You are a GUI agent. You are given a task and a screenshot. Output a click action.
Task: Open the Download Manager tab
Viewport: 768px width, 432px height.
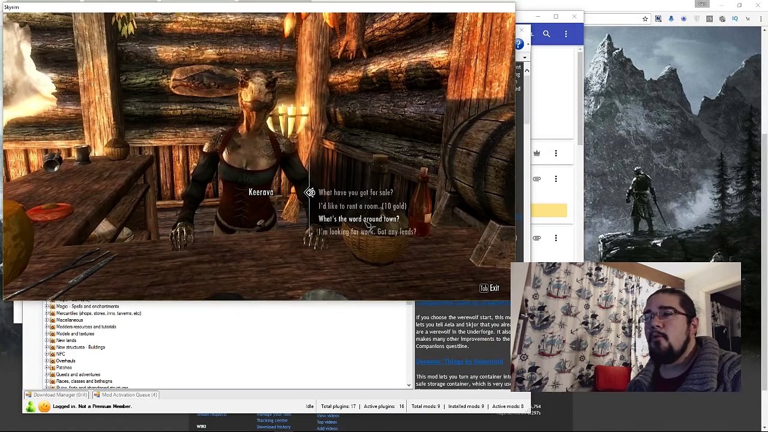[56, 395]
